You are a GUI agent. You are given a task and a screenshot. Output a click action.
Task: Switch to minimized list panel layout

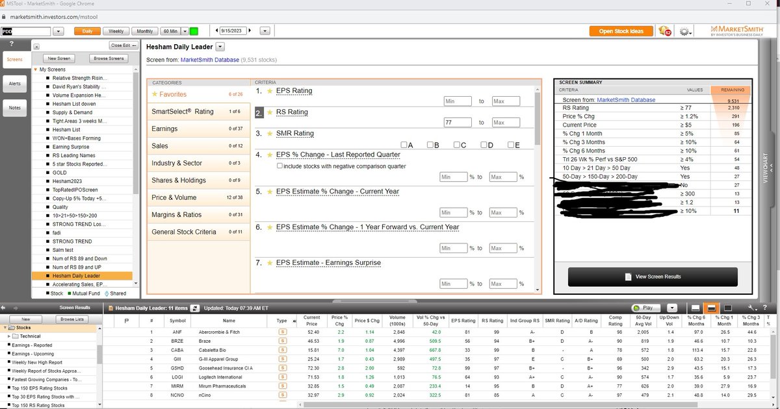(695, 308)
